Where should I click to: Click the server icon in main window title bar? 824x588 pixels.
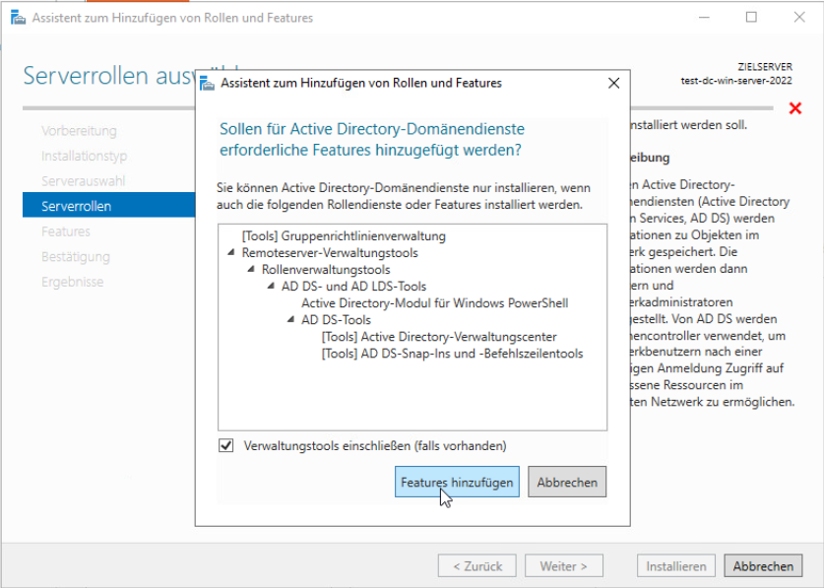tap(19, 18)
